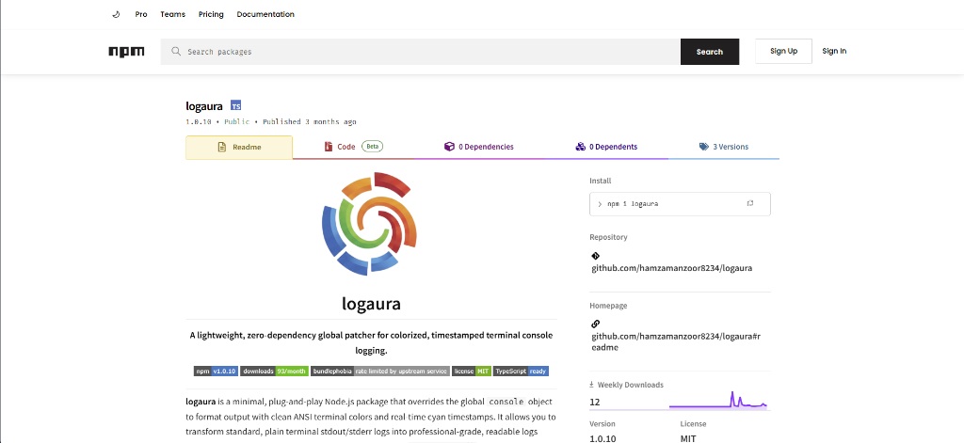The height and width of the screenshot is (443, 964).
Task: Click the TypeScript TS badge beside logaura
Action: tap(235, 105)
